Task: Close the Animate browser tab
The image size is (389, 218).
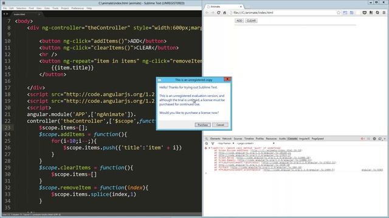Action: 241,7
